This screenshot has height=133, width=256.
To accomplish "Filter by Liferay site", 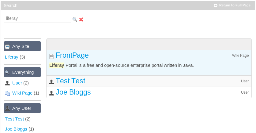I will 11,57.
